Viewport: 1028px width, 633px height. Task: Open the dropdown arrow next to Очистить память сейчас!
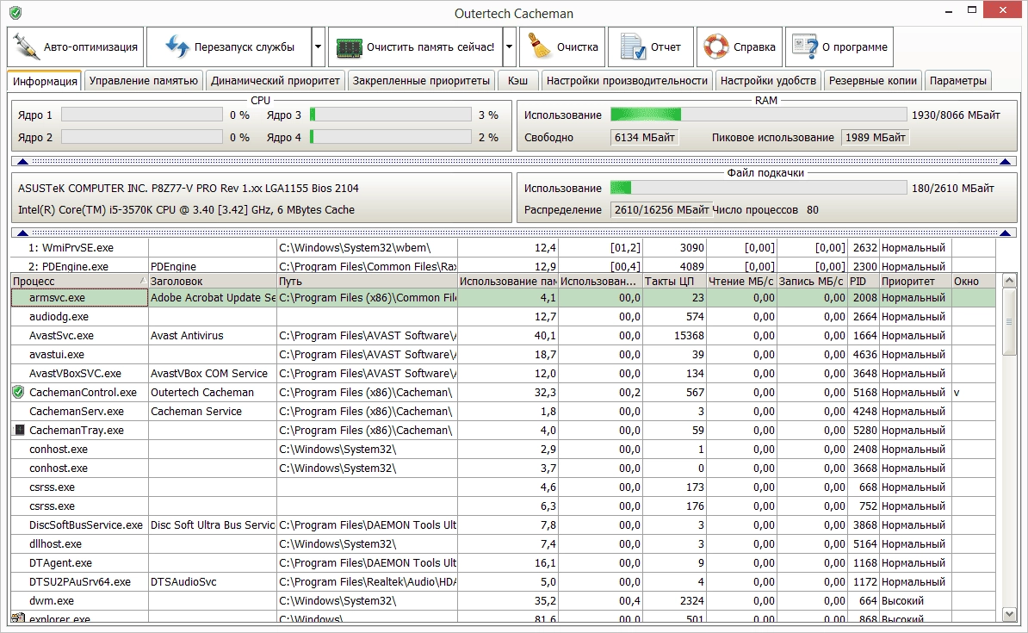pos(510,47)
